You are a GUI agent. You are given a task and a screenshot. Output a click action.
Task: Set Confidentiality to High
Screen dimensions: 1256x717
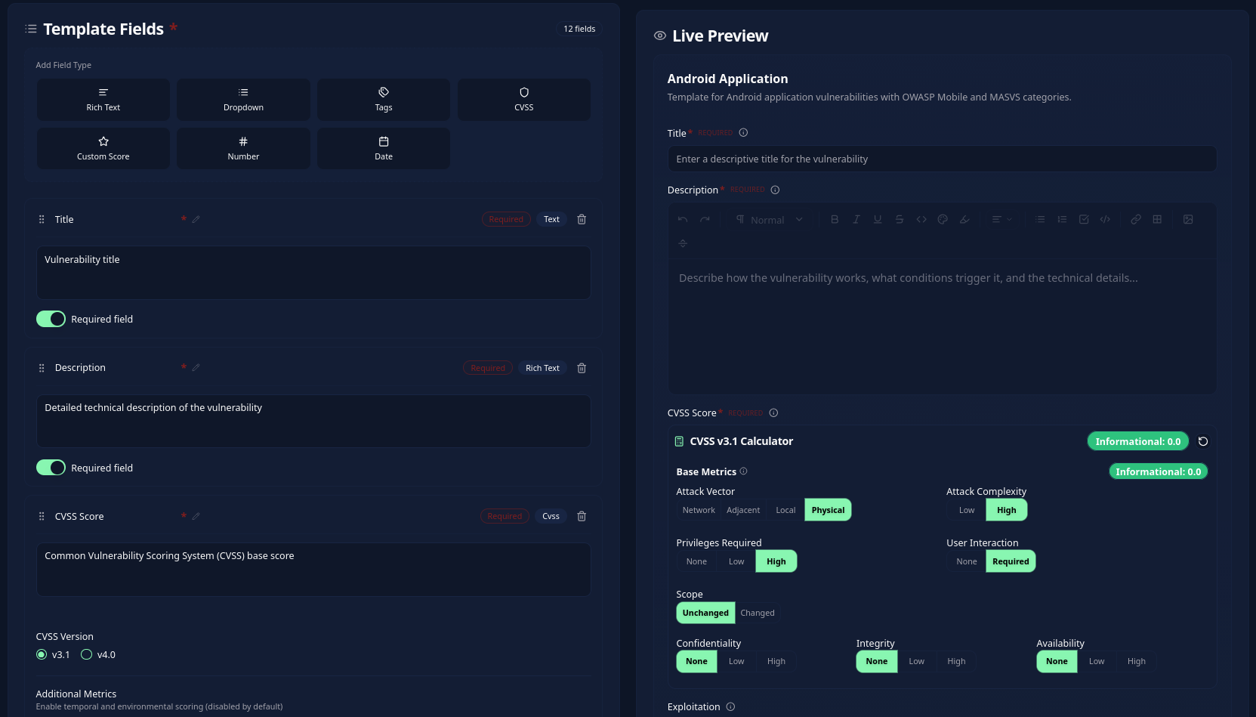click(x=776, y=661)
